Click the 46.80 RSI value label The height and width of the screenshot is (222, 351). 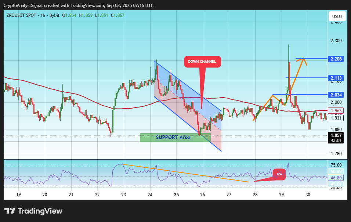coord(336,178)
